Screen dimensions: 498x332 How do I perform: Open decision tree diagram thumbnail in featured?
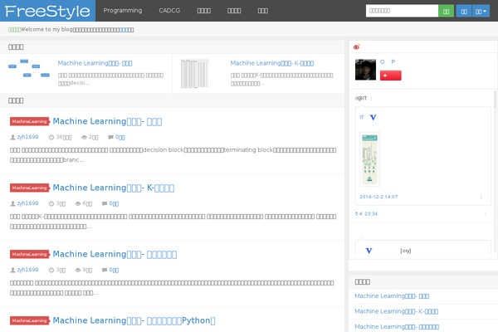[29, 68]
